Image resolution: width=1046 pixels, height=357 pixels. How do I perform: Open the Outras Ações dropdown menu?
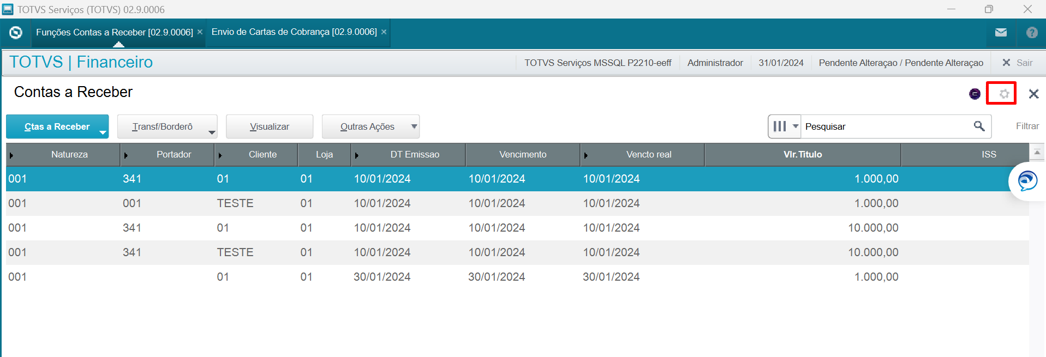click(x=414, y=126)
